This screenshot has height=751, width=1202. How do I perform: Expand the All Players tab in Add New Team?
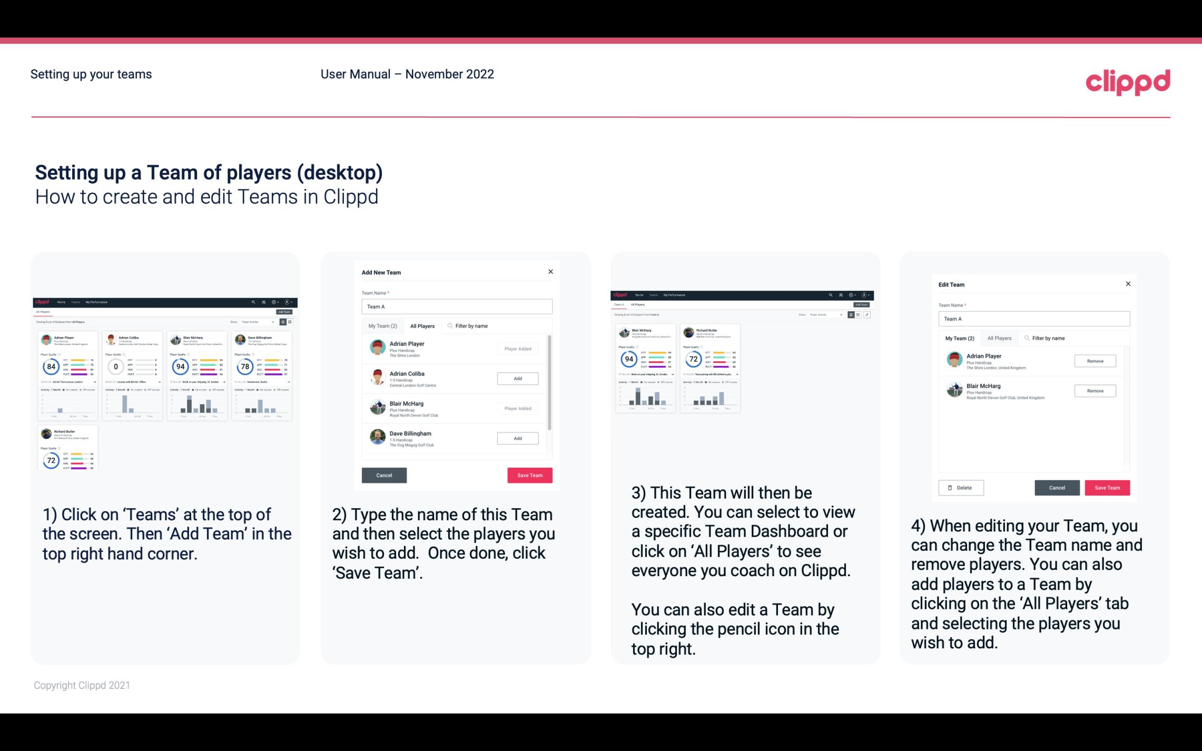[x=422, y=326]
